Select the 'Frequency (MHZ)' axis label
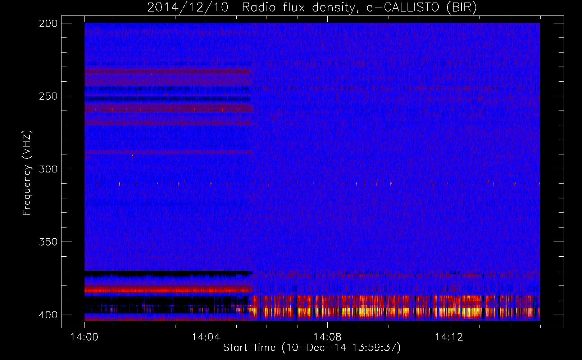Viewport: 582px width, 360px height. (x=27, y=173)
